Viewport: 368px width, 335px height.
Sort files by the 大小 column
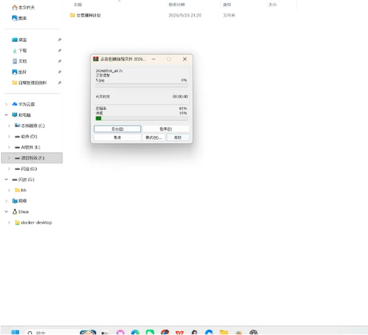point(273,5)
